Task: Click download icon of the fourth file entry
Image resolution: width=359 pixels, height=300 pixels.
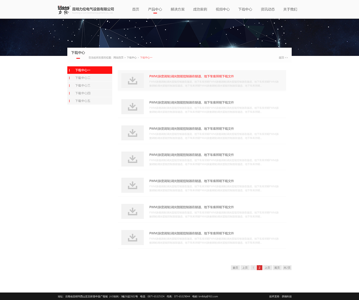Action: tap(133, 159)
